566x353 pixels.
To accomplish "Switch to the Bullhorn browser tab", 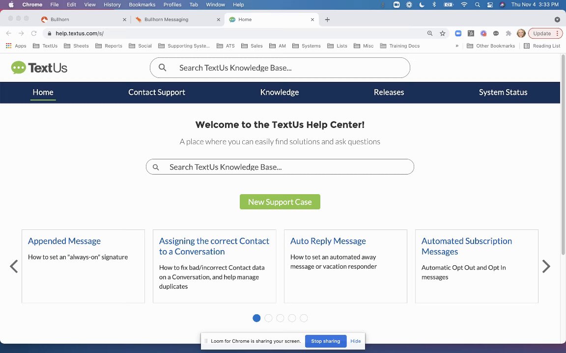I will pos(83,20).
